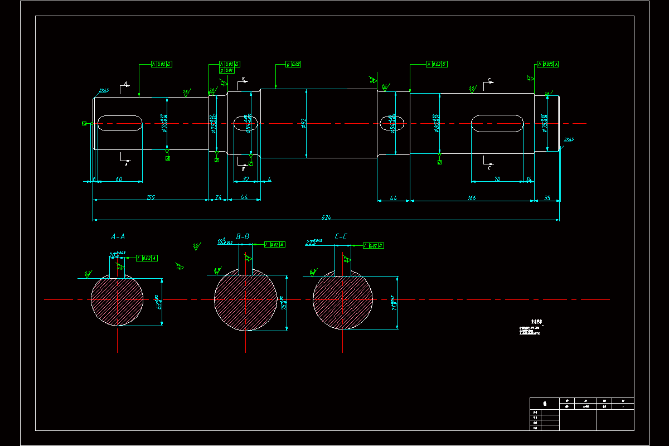Viewport: 669px width, 446px height.
Task: Click the hatched circle of section A-A
Action: 118,299
